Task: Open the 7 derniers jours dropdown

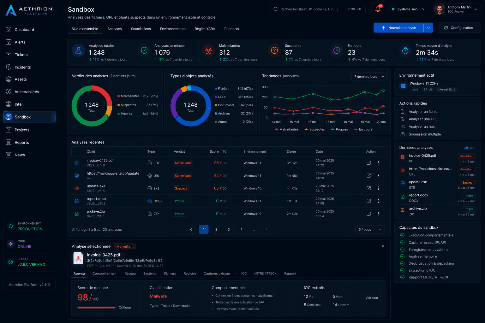Action: pyautogui.click(x=369, y=77)
